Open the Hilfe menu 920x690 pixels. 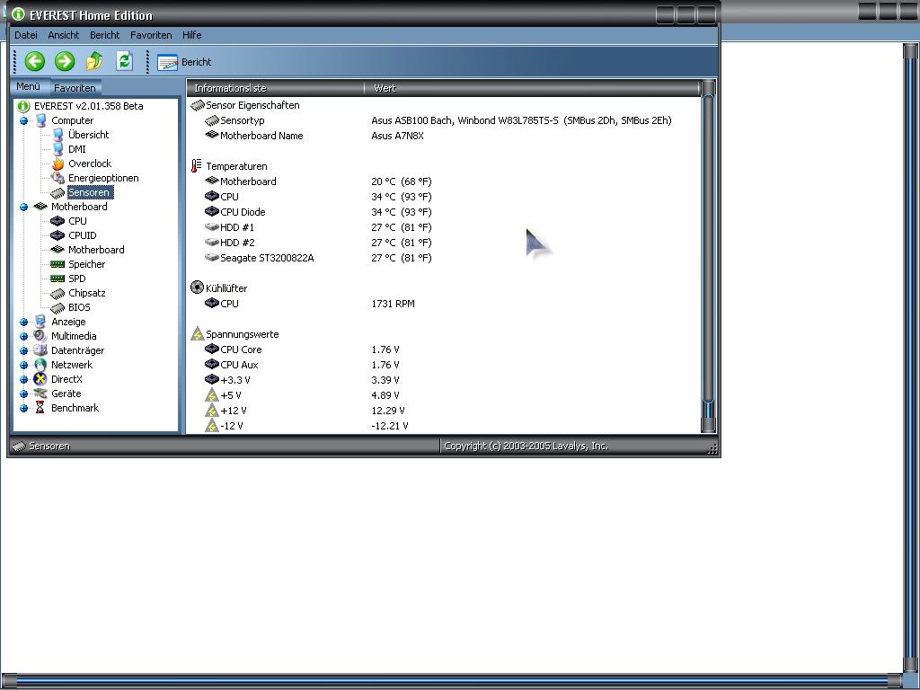click(192, 35)
